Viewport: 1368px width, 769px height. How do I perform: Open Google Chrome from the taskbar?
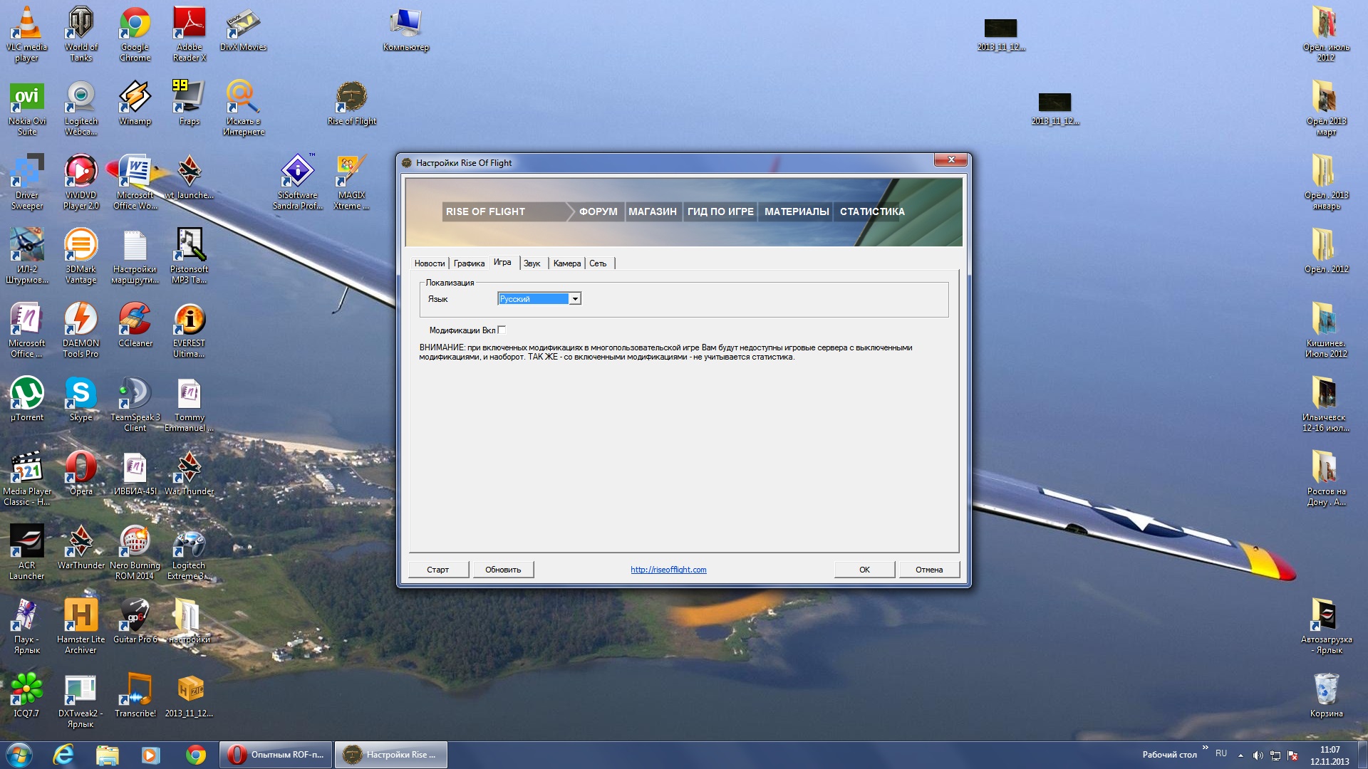coord(196,755)
